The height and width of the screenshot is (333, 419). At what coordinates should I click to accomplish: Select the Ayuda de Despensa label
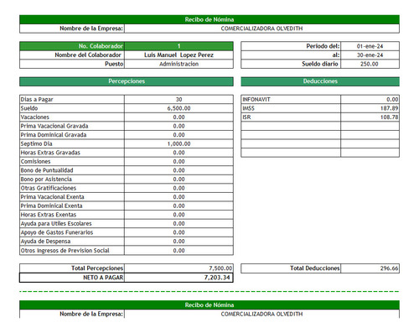point(45,242)
